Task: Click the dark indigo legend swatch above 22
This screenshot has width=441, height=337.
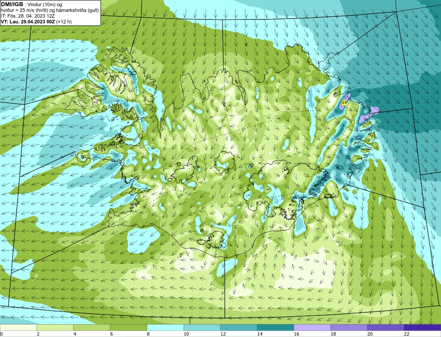Action: coord(422,327)
